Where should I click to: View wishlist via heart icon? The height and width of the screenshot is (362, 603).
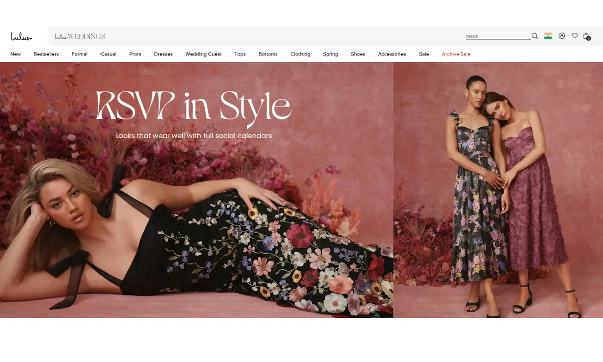coord(575,36)
